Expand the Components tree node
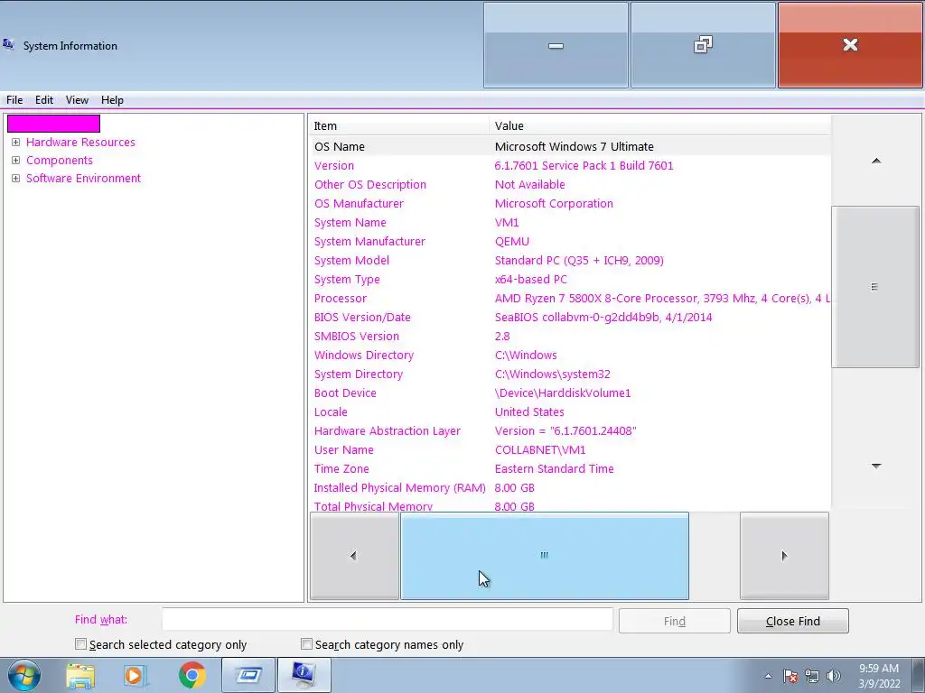925x693 pixels. pyautogui.click(x=16, y=161)
